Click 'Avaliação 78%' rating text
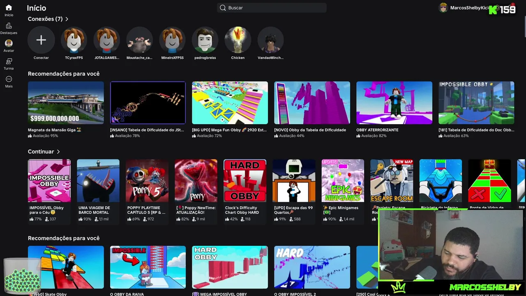Viewport: 526px width, 296px height. [127, 136]
